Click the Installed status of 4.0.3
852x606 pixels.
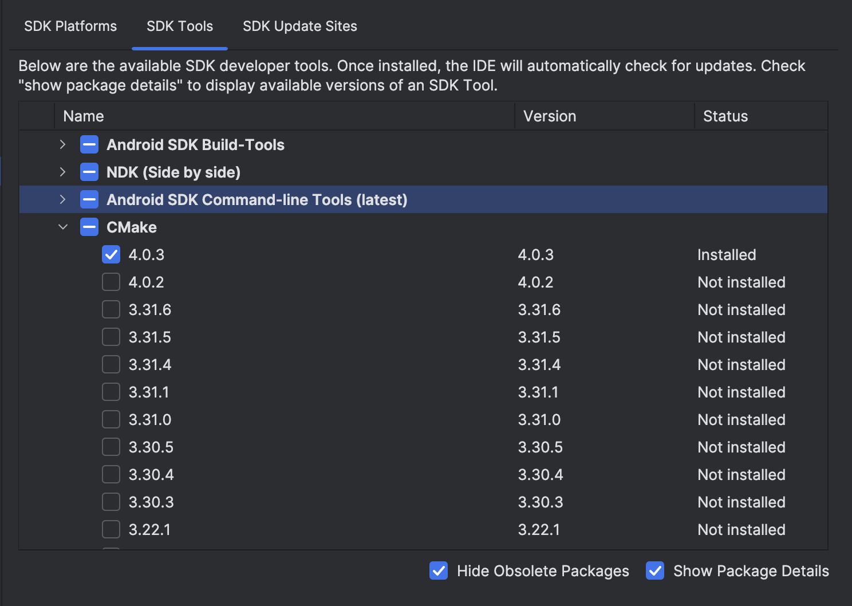click(727, 255)
